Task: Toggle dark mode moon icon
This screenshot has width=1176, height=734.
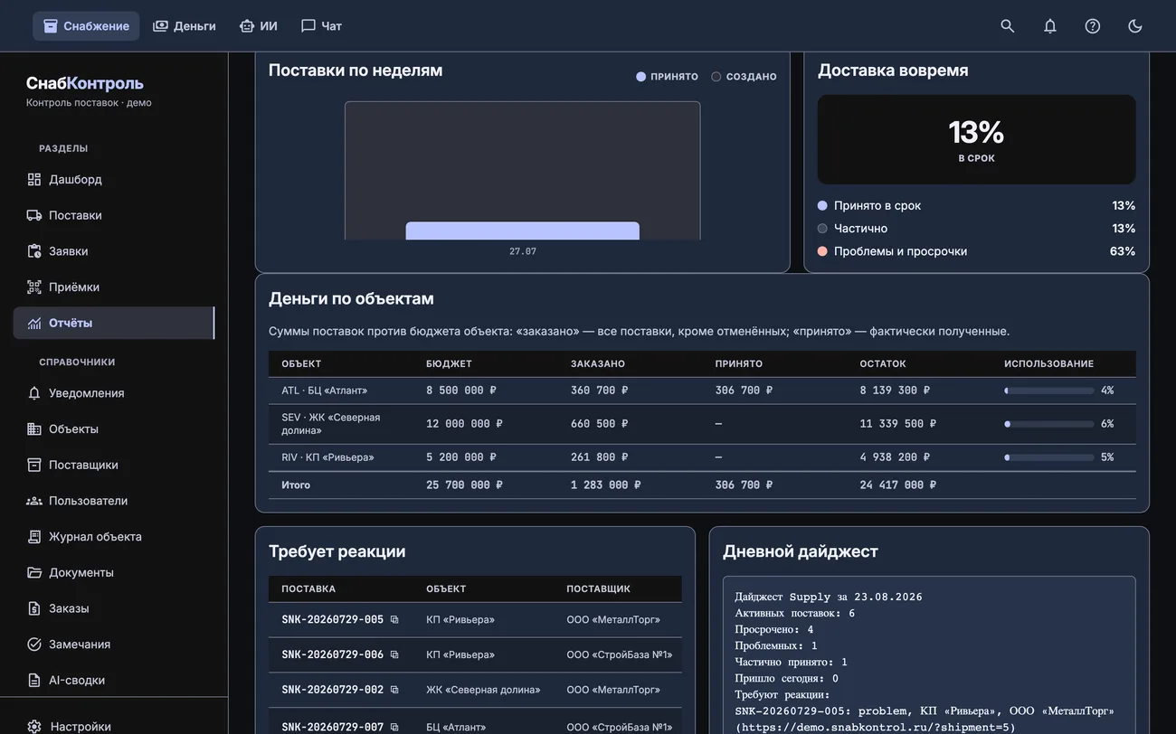Action: click(1134, 26)
